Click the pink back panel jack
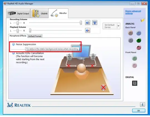This screenshot has height=117, width=150. pyautogui.click(x=139, y=47)
